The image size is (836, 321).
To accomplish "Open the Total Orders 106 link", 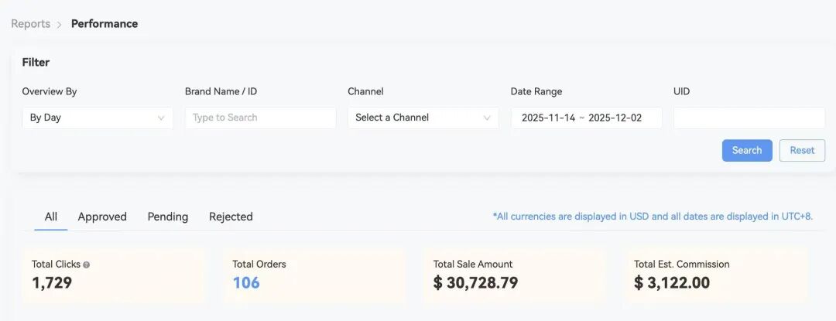I will click(246, 283).
